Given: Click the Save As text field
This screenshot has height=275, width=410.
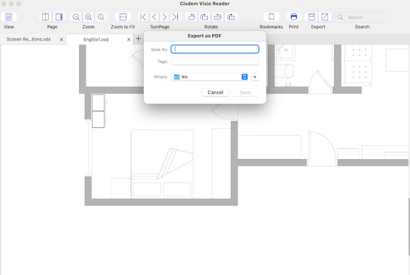Looking at the screenshot, I should click(215, 49).
